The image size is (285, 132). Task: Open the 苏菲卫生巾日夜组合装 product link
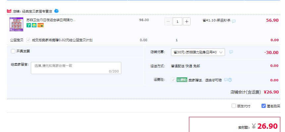[x=51, y=20]
